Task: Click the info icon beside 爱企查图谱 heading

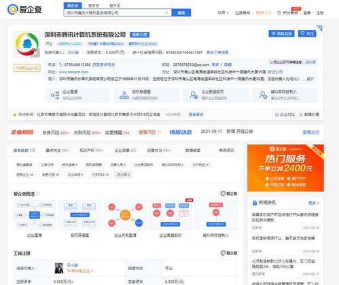Action: [37, 194]
